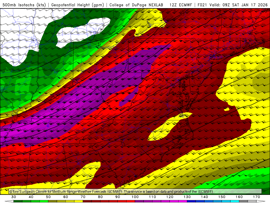This screenshot has height=203, width=270.
Task: Click the ECMWF copyright notice banner
Action: (135, 191)
